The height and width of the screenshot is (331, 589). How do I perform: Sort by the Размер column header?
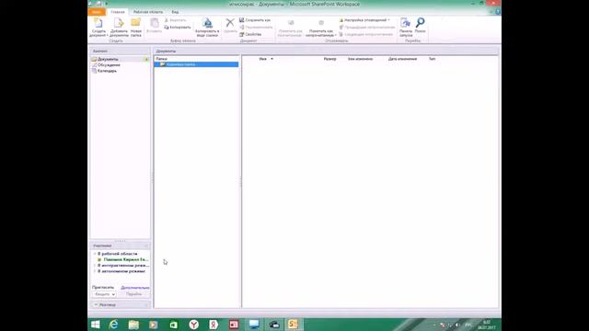(x=329, y=59)
